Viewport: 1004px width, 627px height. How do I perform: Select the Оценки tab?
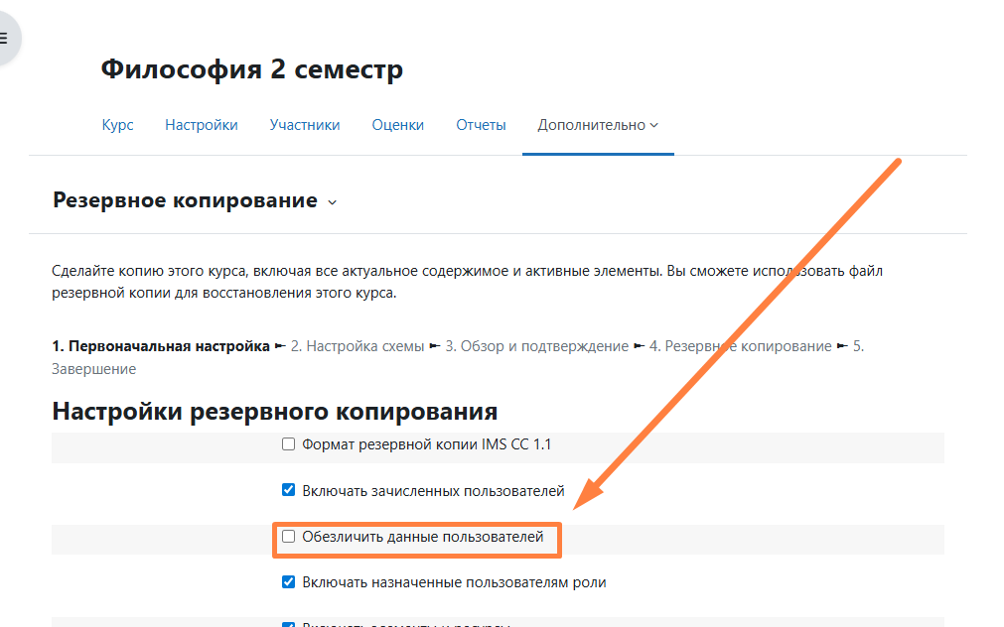coord(397,125)
